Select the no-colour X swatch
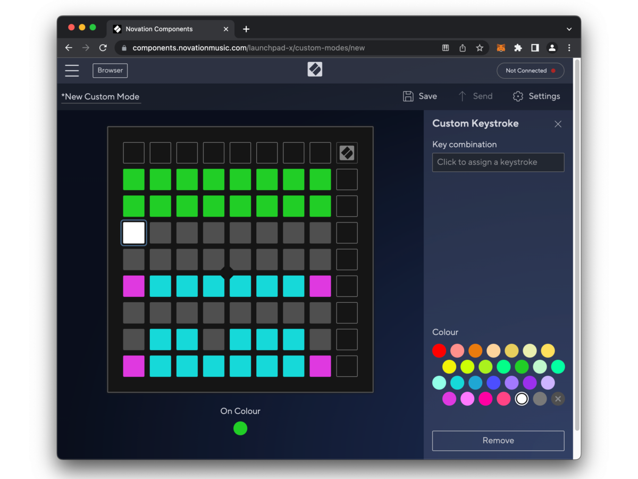Screen dimensions: 638x479 (x=558, y=399)
